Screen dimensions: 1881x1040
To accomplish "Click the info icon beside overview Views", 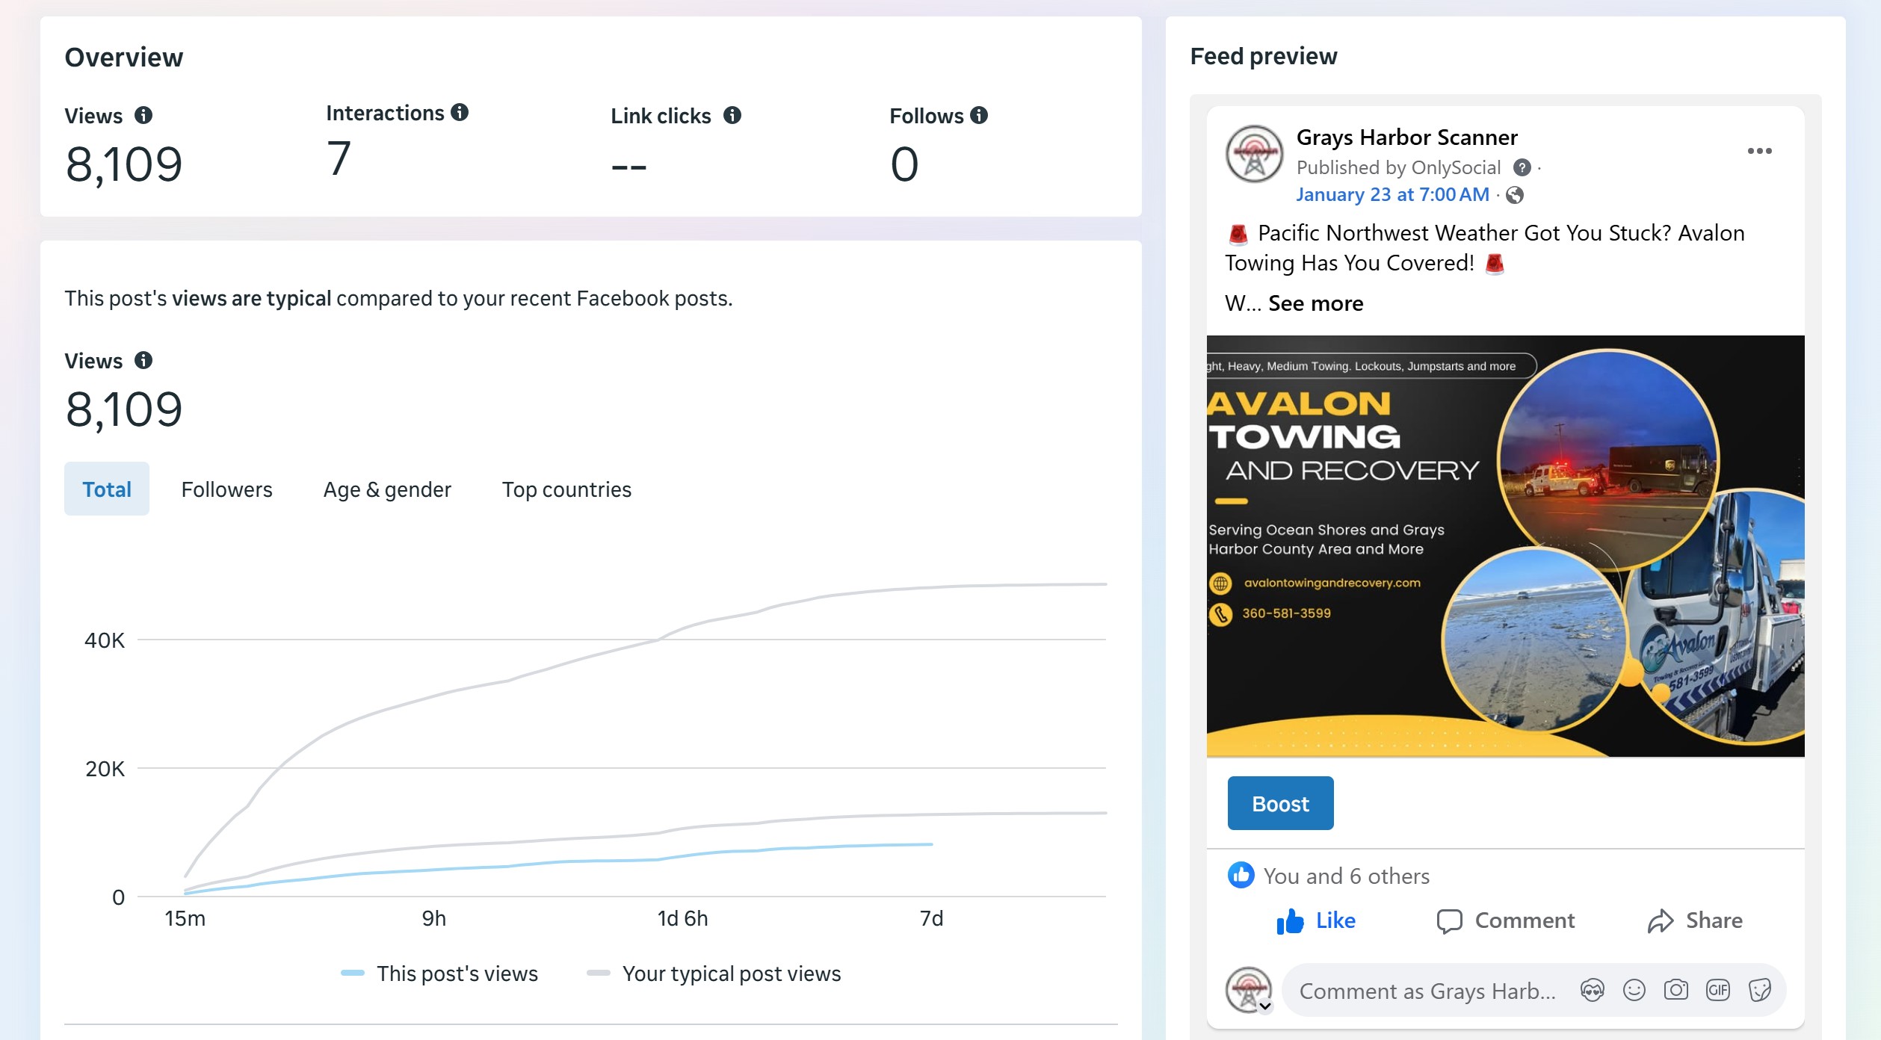I will coord(143,116).
